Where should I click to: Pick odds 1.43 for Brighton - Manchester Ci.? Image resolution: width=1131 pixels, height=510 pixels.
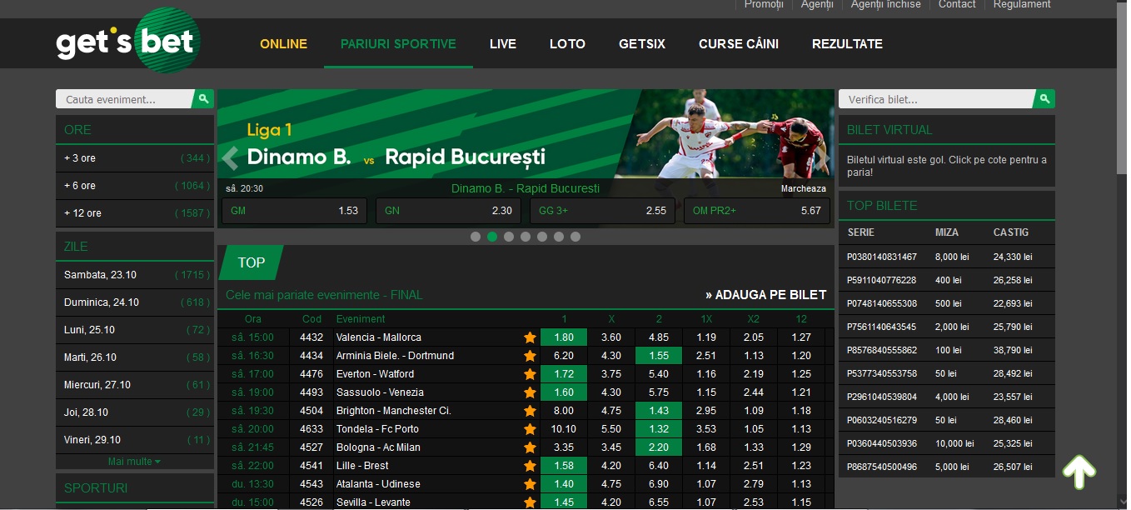click(659, 411)
